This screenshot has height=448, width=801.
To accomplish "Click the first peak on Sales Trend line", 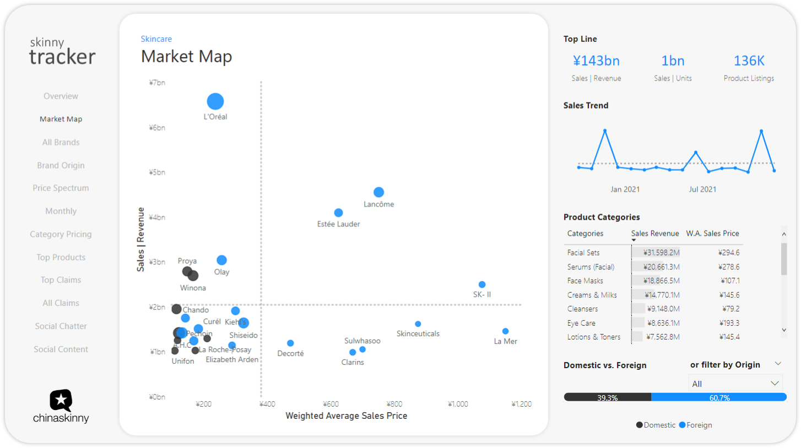I will click(605, 130).
